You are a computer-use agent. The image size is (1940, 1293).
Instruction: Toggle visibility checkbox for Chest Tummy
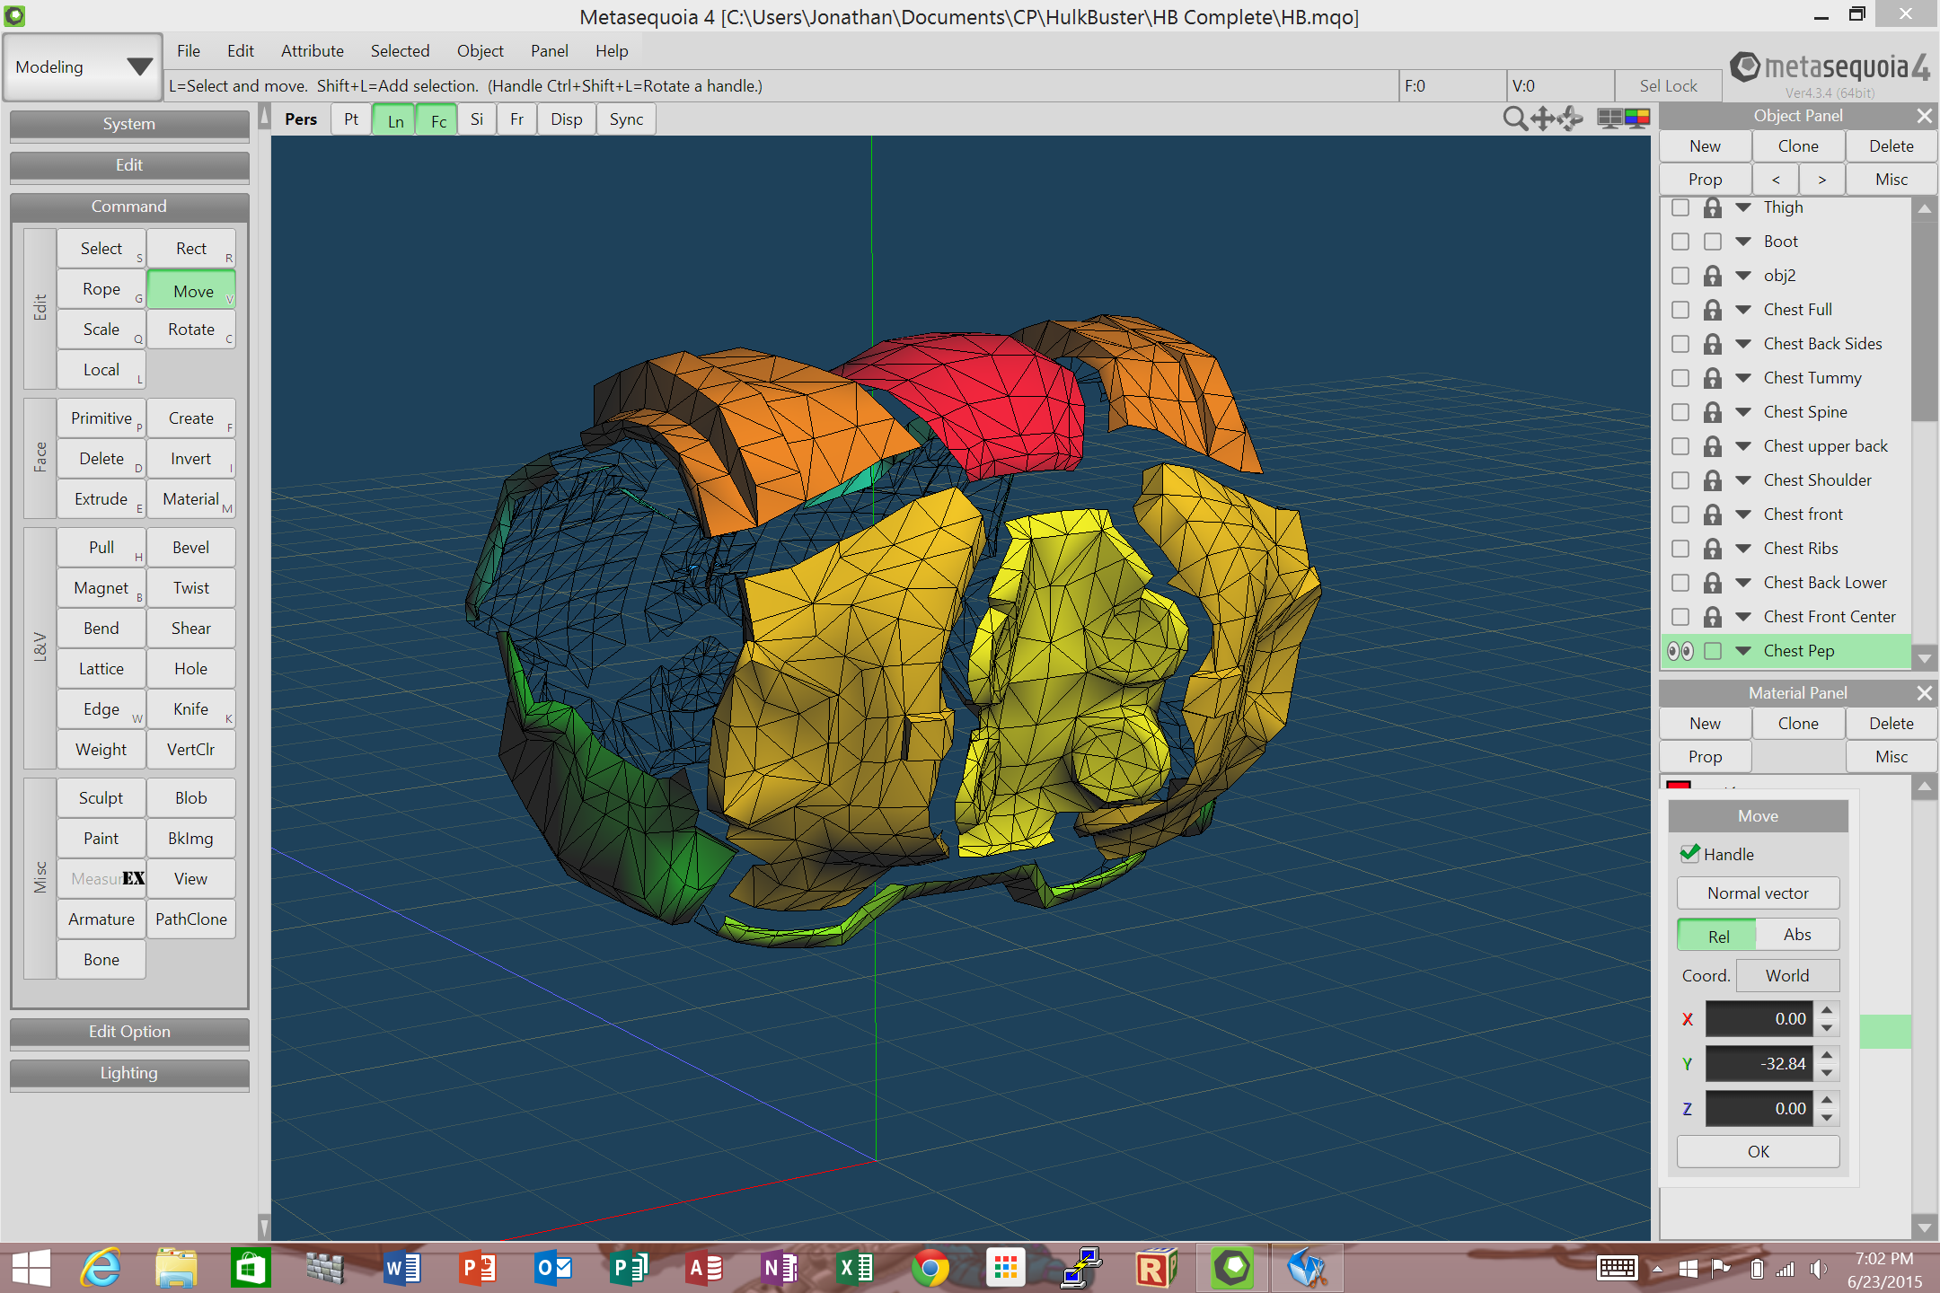(x=1680, y=378)
